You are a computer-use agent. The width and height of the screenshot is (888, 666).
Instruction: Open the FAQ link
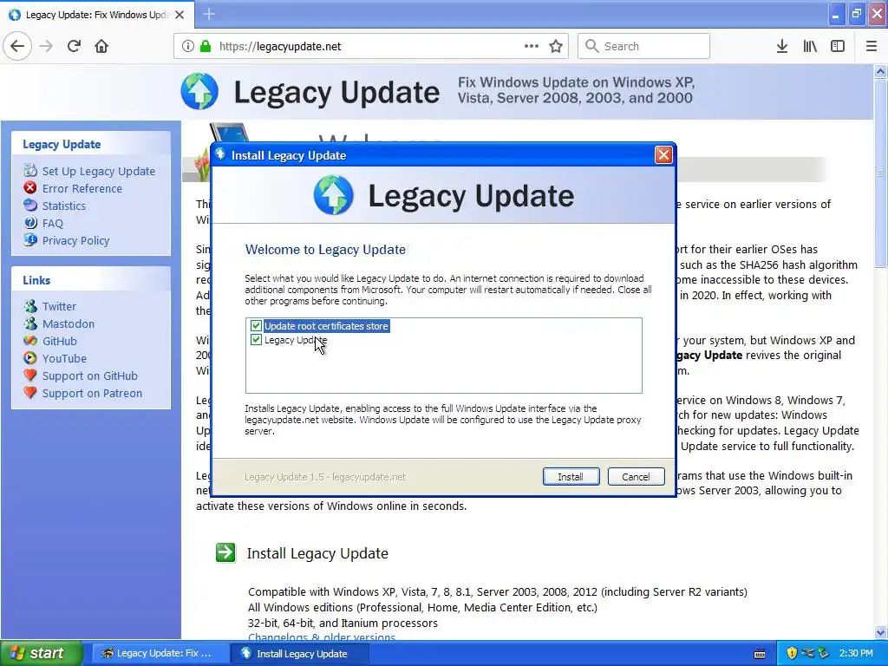pyautogui.click(x=53, y=223)
